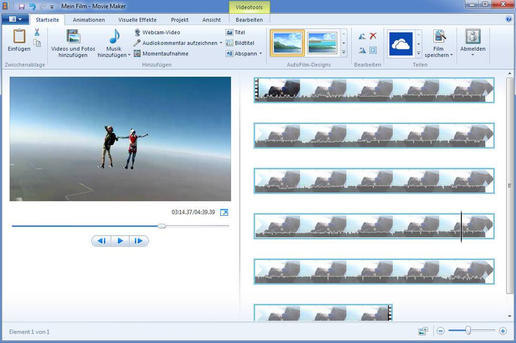This screenshot has width=516, height=343.
Task: Select the second AutoFilm design thumbnail
Action: [322, 43]
